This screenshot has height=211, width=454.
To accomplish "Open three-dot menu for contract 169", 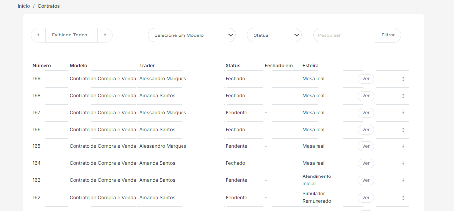I will [x=403, y=79].
